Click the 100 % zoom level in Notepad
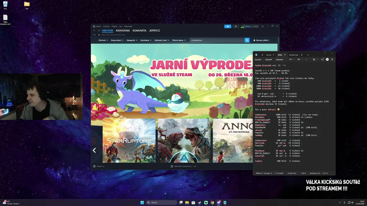Screen dimensions: 367x206 pos(304,173)
